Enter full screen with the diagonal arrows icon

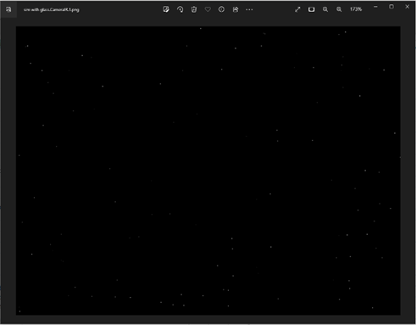[x=297, y=9]
